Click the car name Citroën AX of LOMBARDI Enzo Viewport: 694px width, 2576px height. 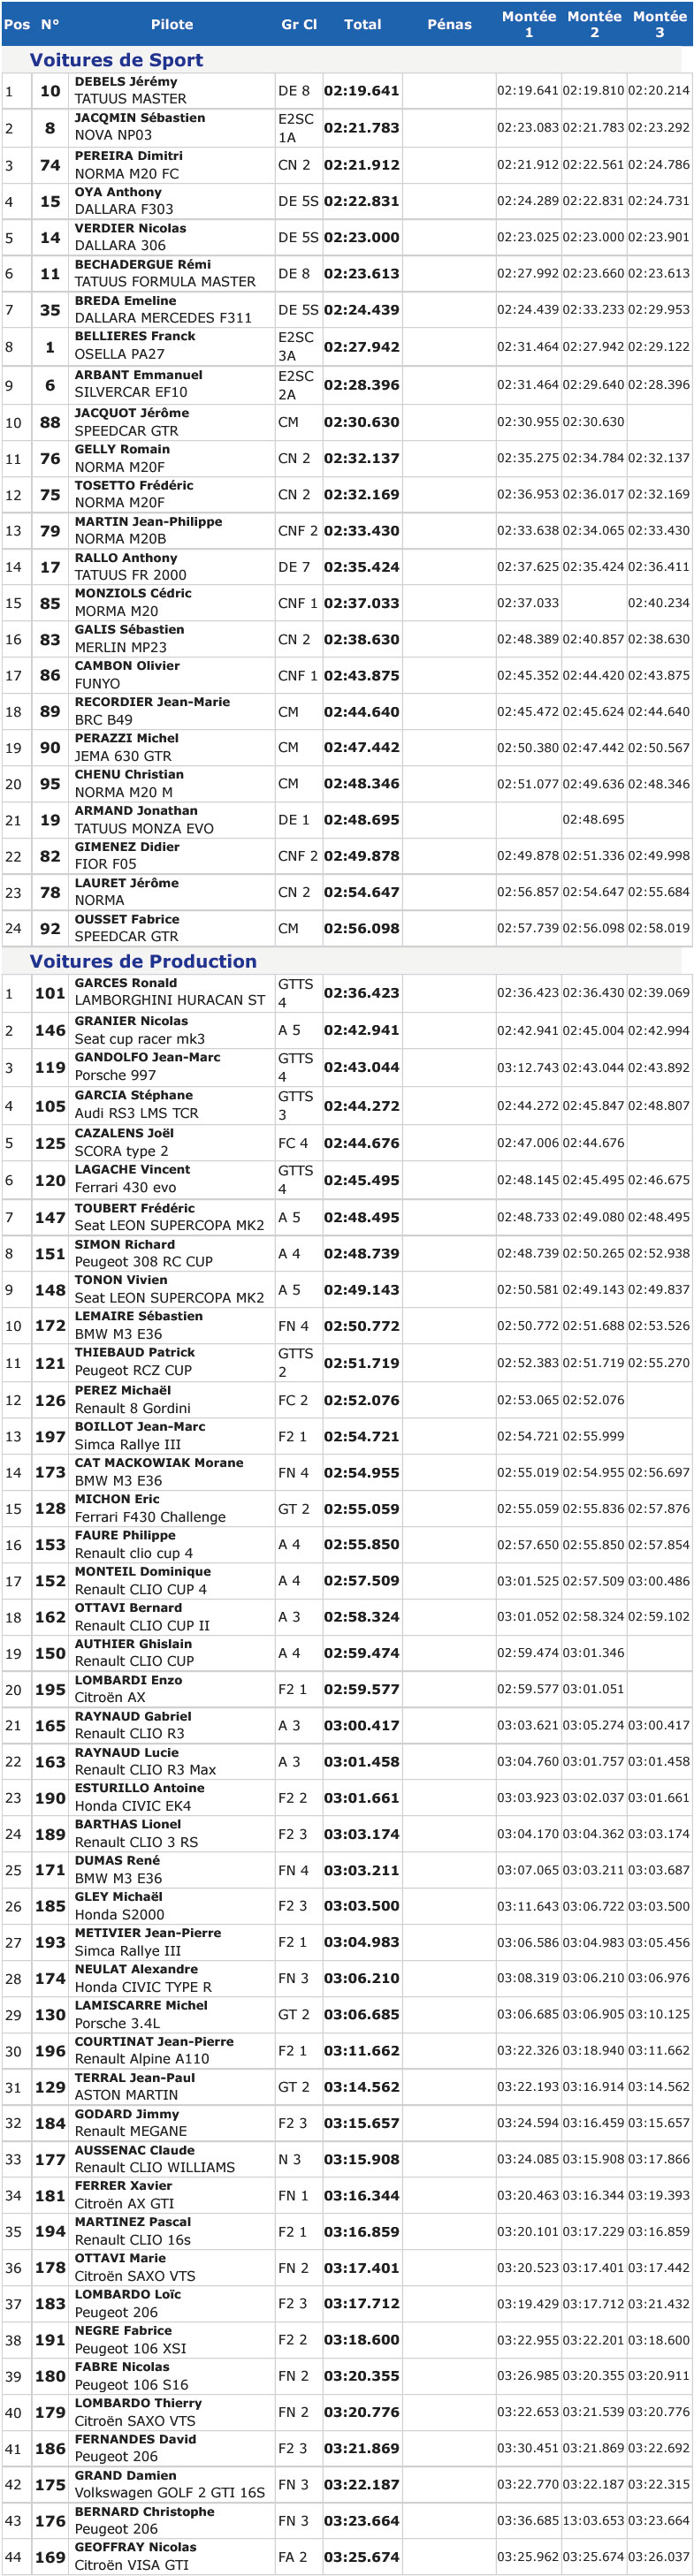[x=110, y=1698]
